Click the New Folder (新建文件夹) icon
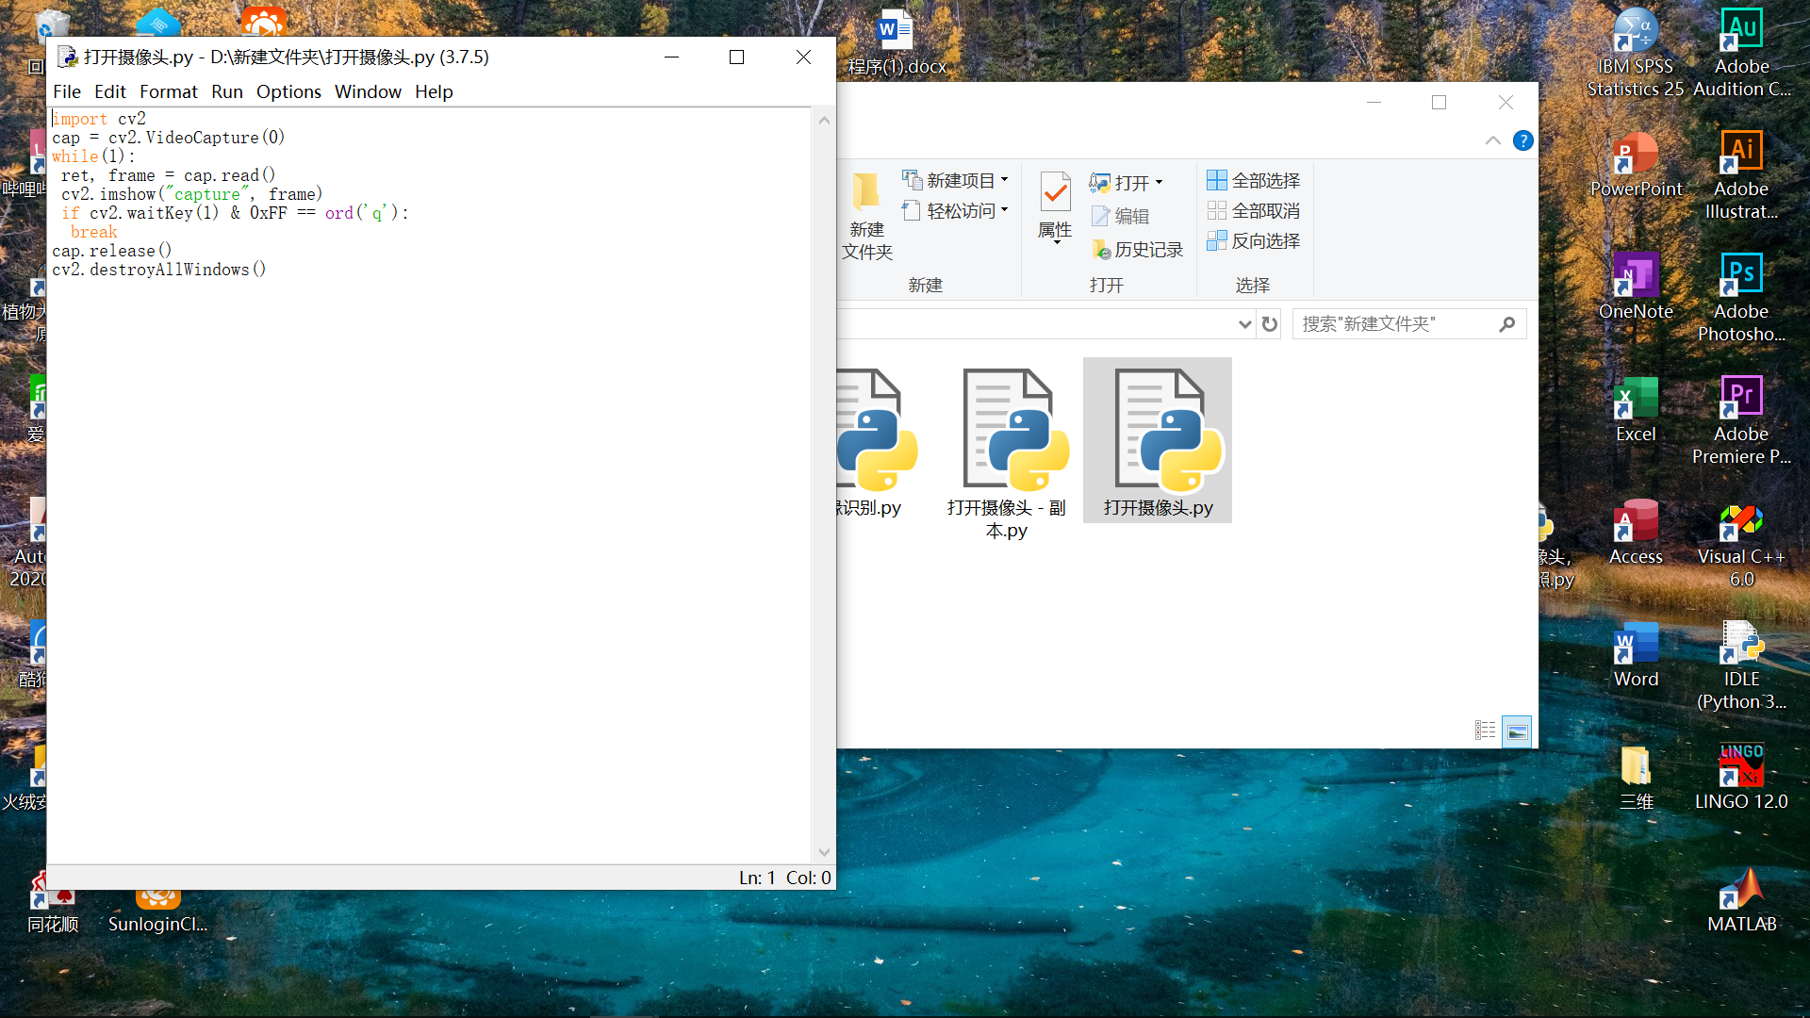This screenshot has width=1810, height=1018. [866, 193]
